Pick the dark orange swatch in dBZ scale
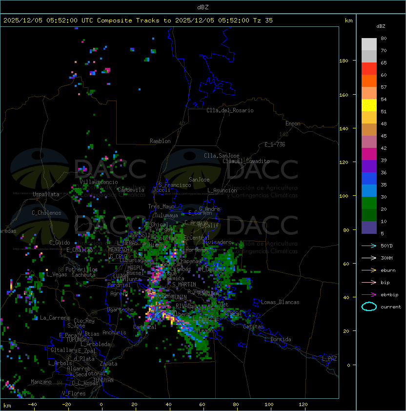This screenshot has width=406, height=411. pos(369,81)
